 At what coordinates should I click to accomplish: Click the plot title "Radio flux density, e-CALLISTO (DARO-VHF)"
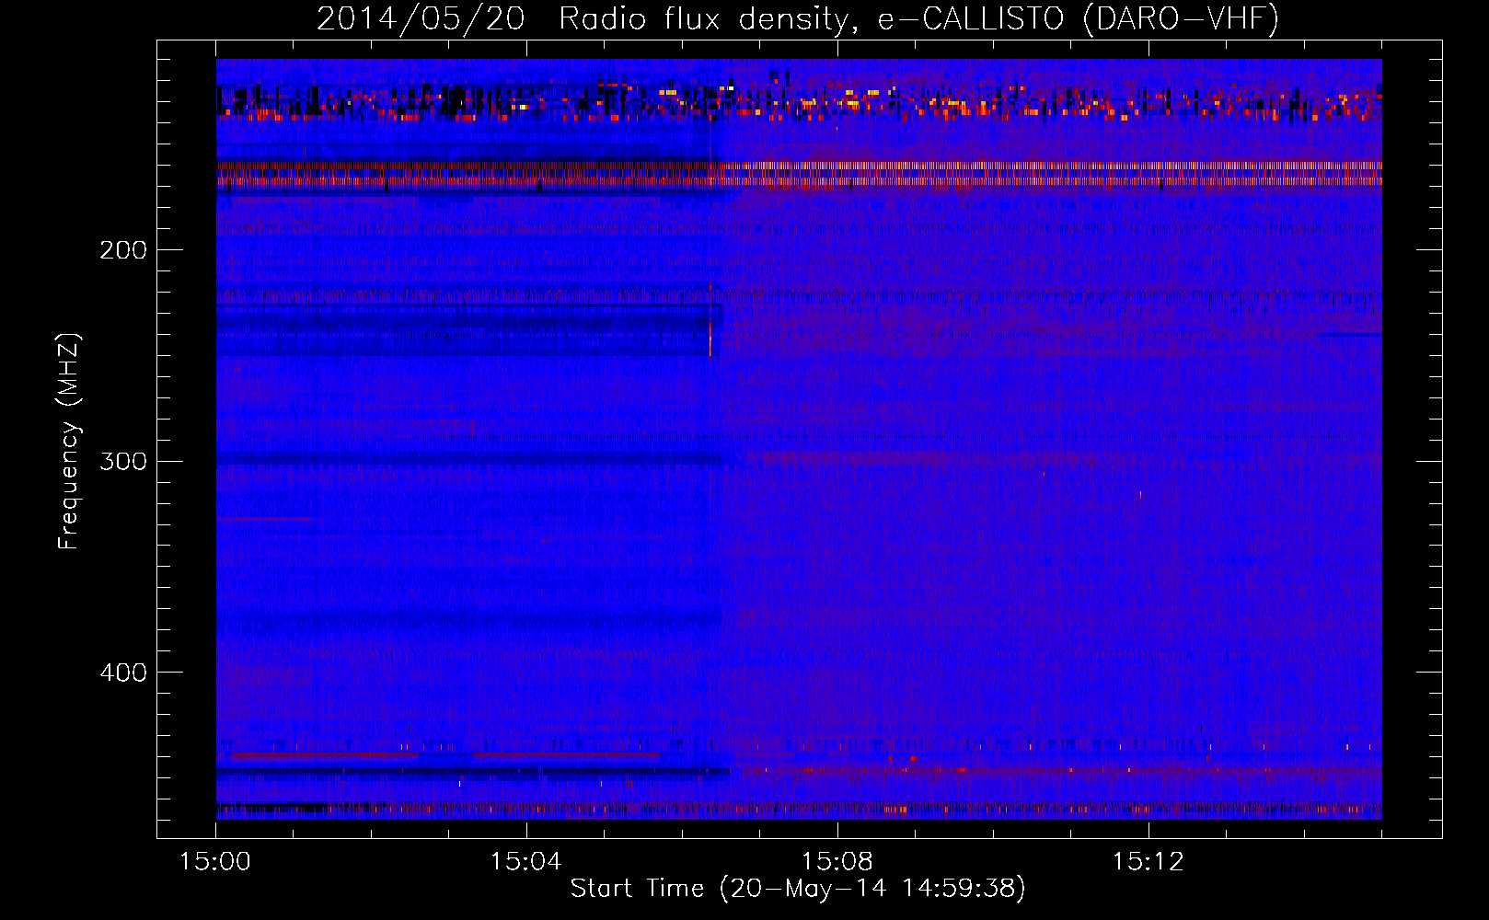[x=918, y=18]
